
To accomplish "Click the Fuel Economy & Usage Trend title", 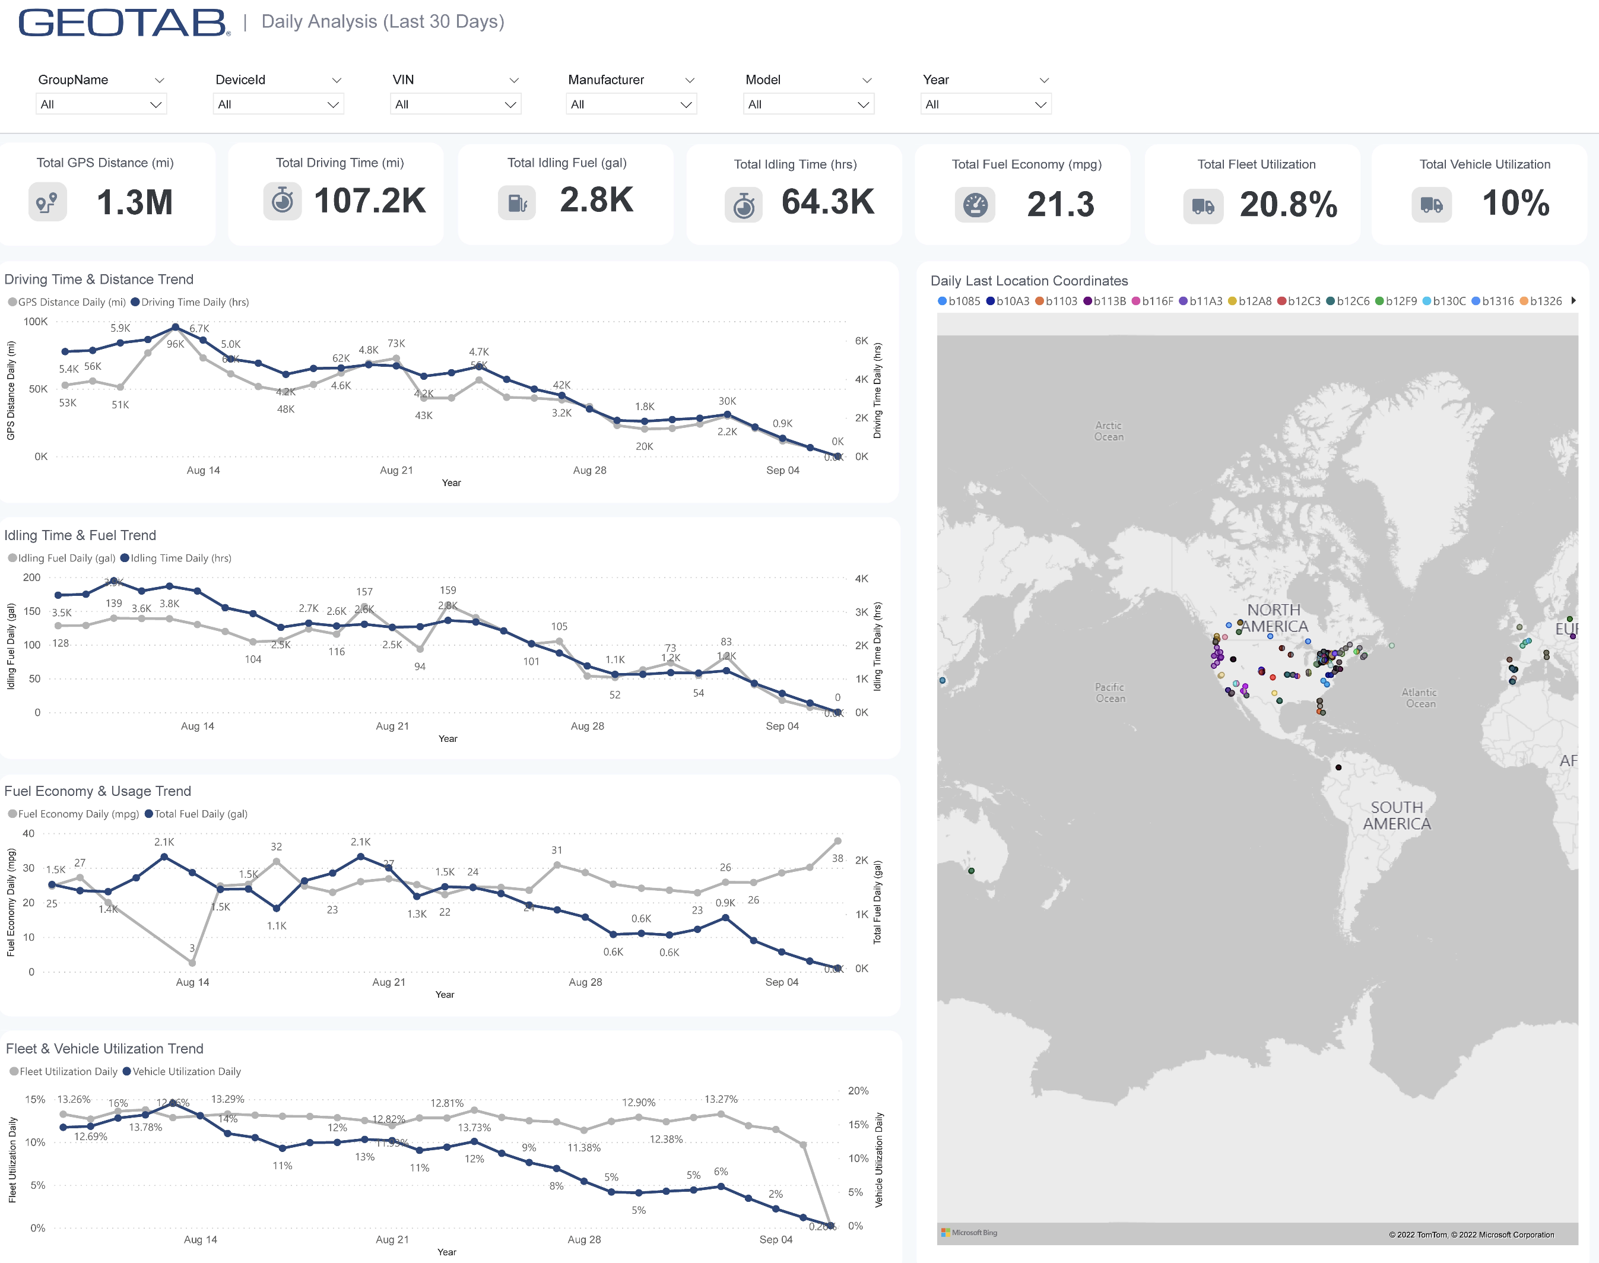I will pyautogui.click(x=97, y=791).
